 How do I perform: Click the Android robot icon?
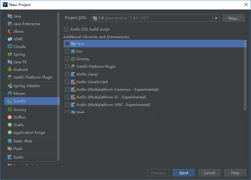coord(10,69)
